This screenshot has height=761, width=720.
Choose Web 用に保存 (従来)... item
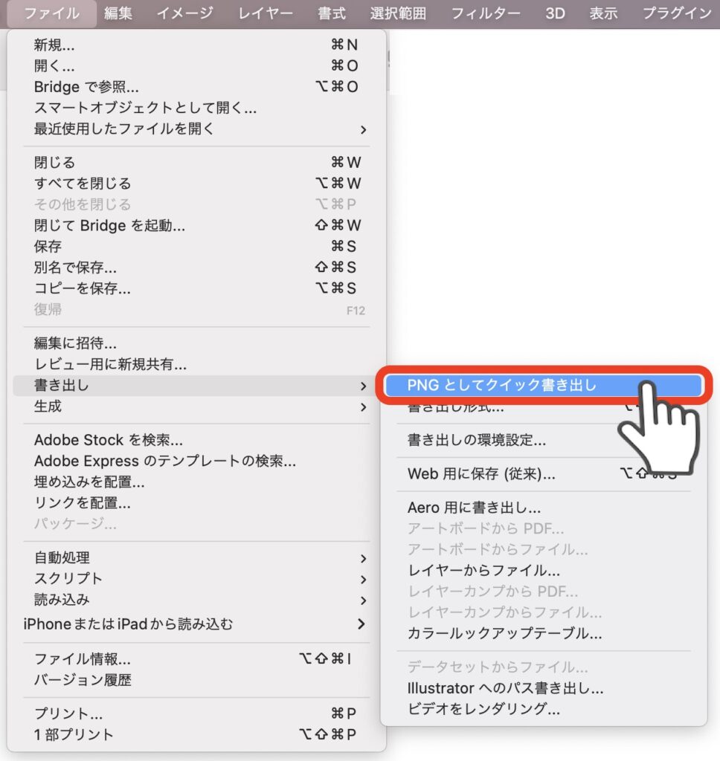481,473
